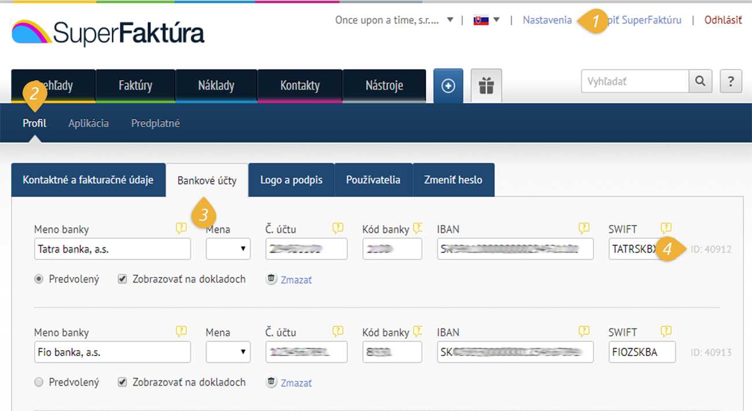This screenshot has height=411, width=752.
Task: Select Predvolený radio for Tatra banka
Action: tap(39, 279)
